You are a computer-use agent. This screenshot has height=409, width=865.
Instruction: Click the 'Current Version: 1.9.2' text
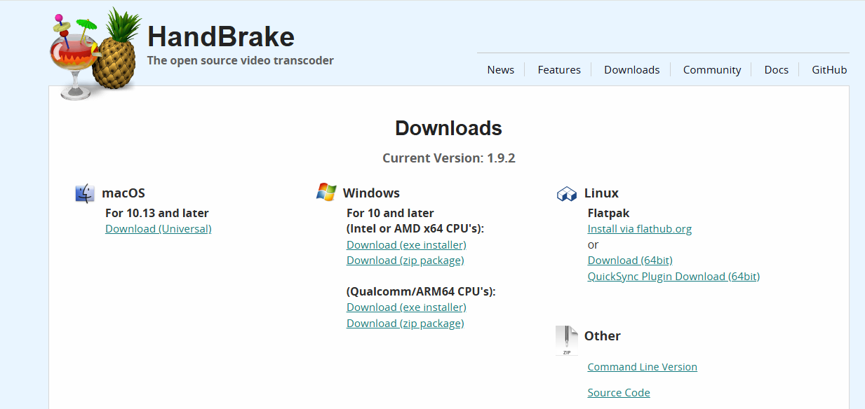pyautogui.click(x=449, y=158)
